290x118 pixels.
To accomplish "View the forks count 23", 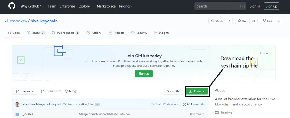I will pyautogui.click(x=279, y=21).
